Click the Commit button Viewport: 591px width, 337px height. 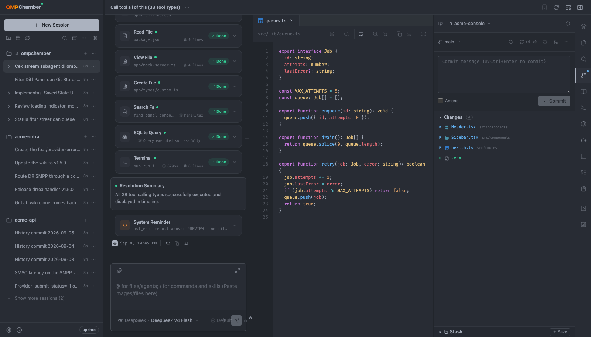coord(554,101)
